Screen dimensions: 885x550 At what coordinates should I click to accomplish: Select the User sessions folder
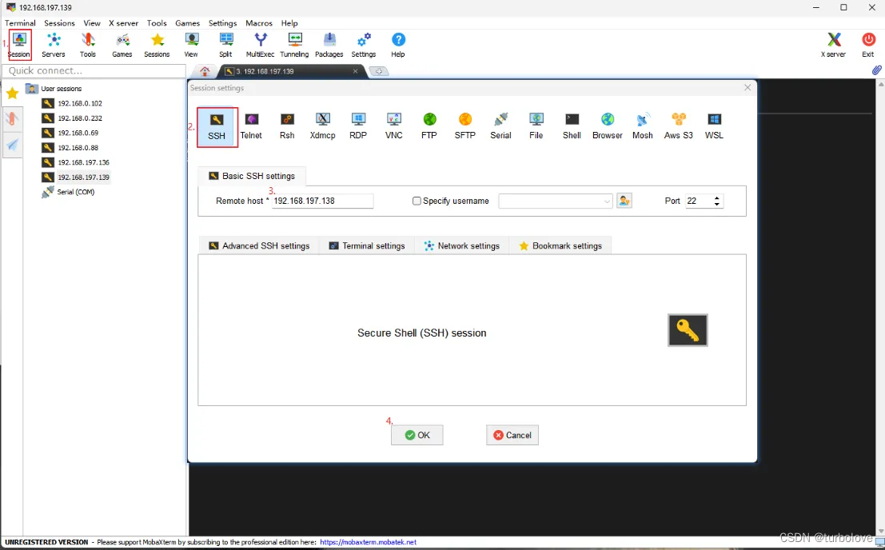tap(54, 89)
